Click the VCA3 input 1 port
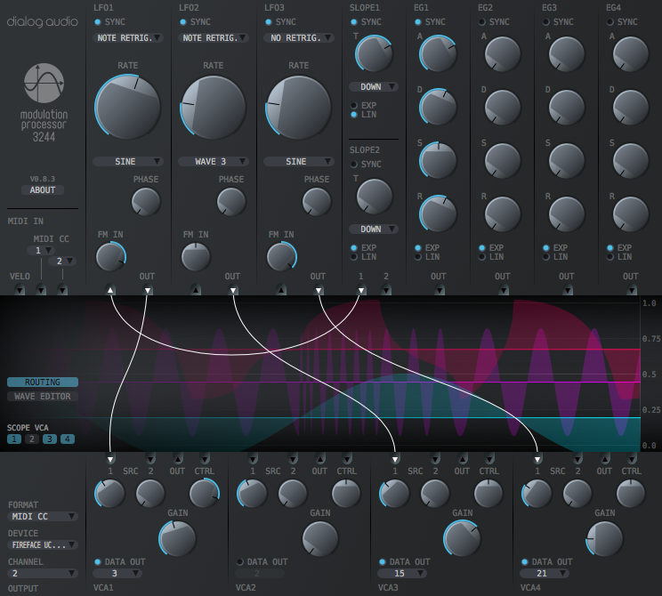 [x=395, y=458]
